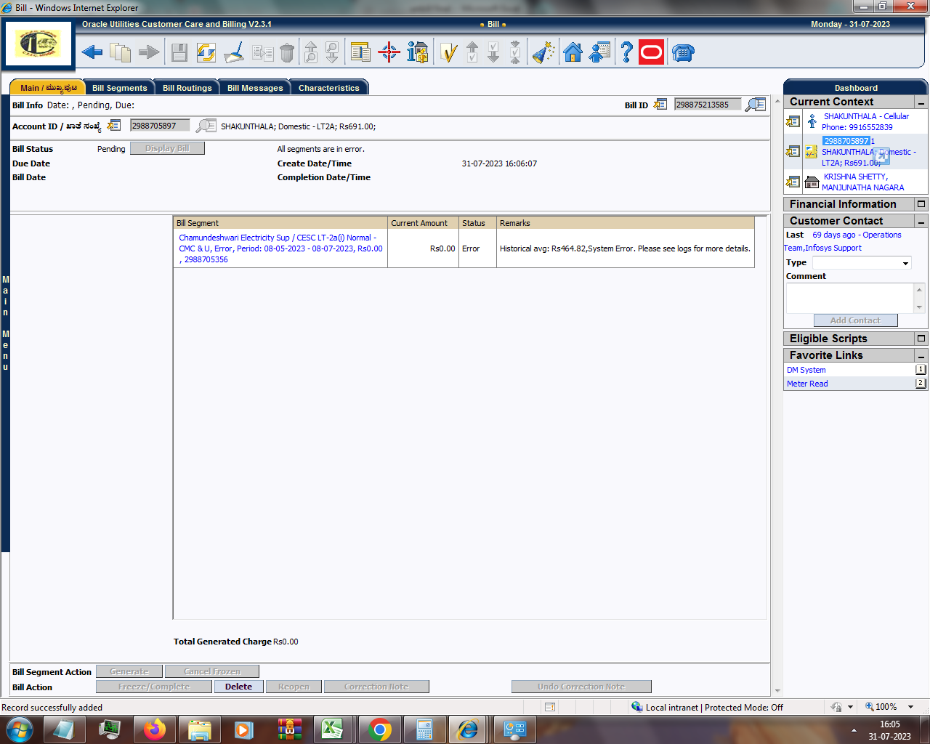Open Control Central red crosshair icon

pyautogui.click(x=389, y=52)
